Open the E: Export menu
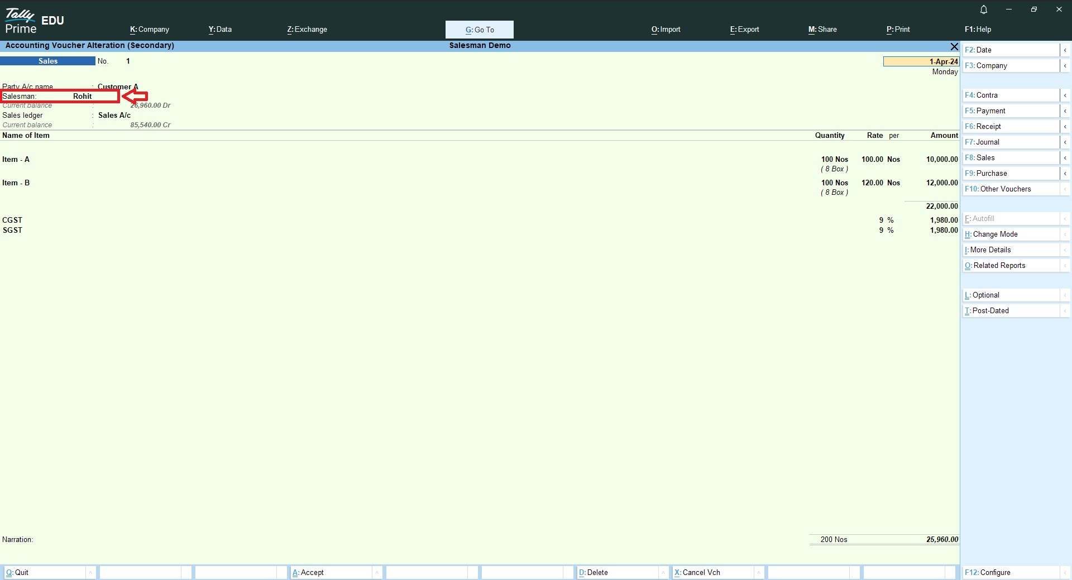Viewport: 1072px width, 580px height. tap(744, 30)
